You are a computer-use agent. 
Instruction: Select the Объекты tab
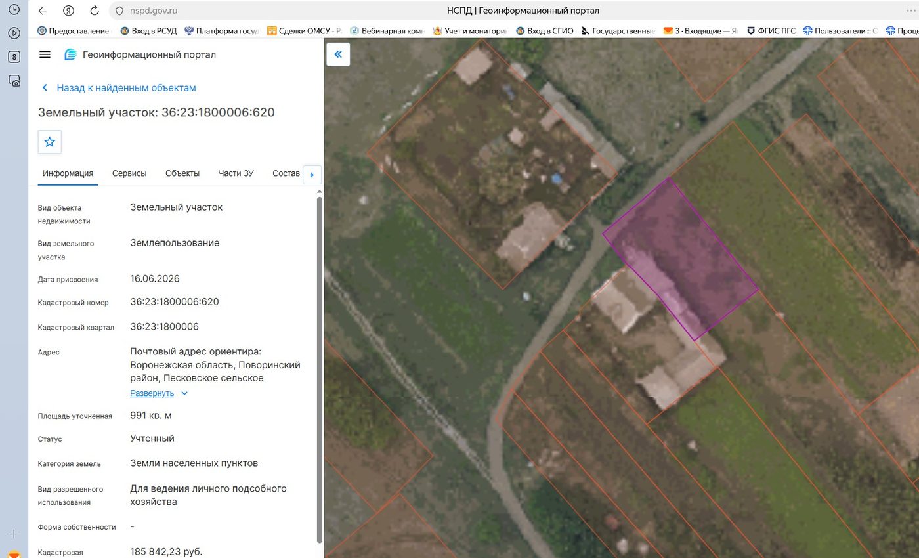(182, 173)
